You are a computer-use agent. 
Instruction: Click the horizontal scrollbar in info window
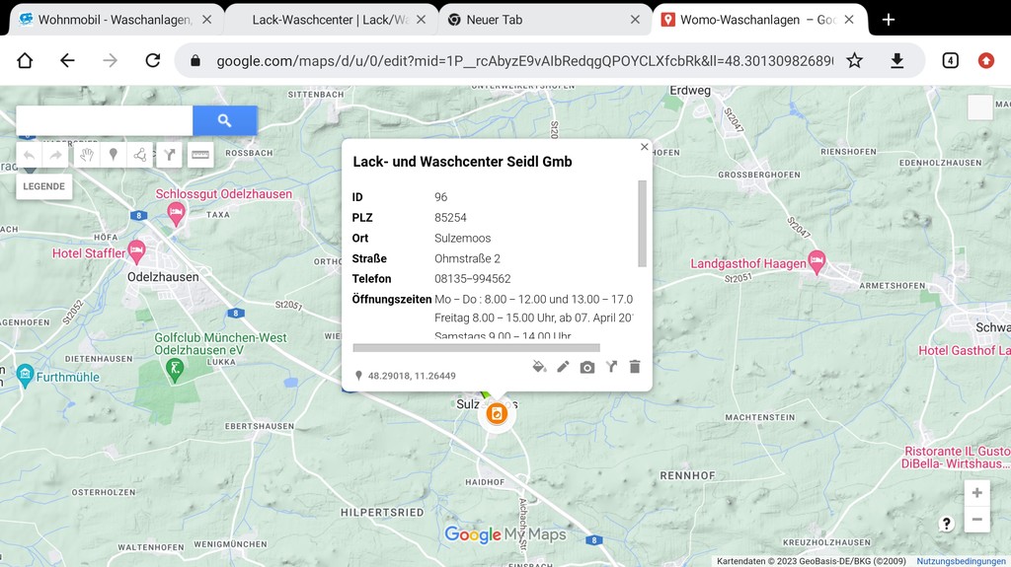(x=477, y=348)
